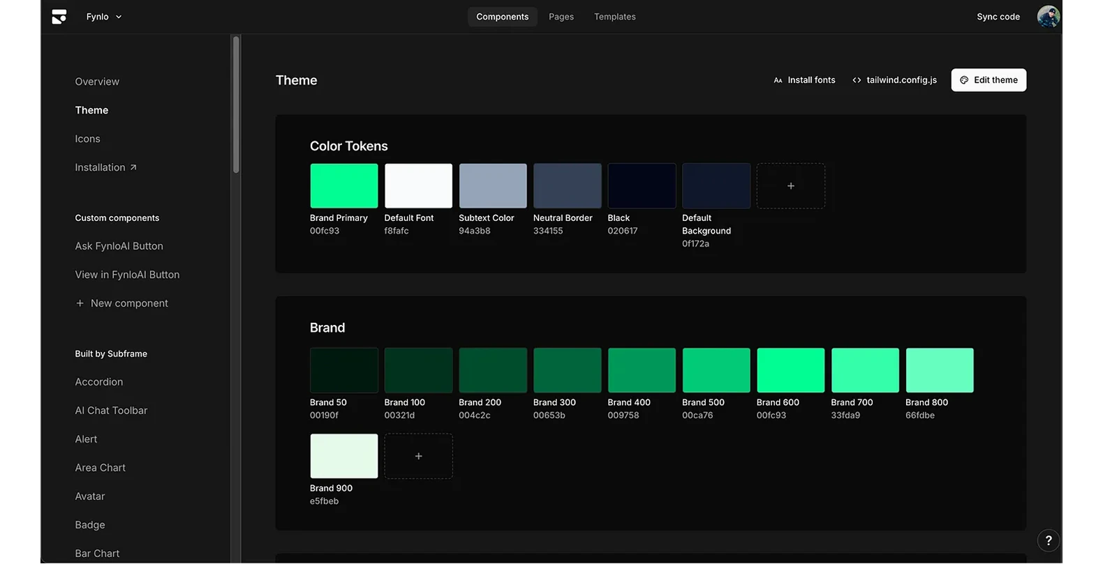Image resolution: width=1103 pixels, height=564 pixels.
Task: Select the Brand 900 color swatch
Action: (x=343, y=456)
